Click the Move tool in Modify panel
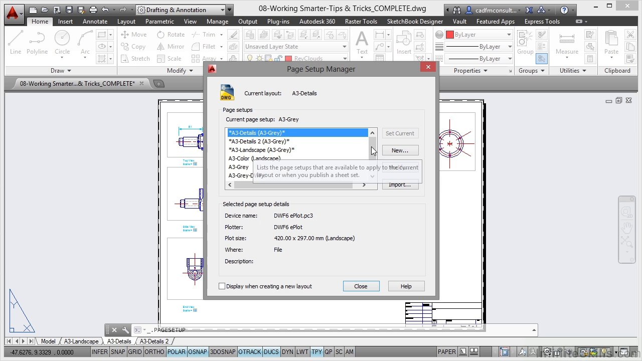This screenshot has width=642, height=361. 134,35
